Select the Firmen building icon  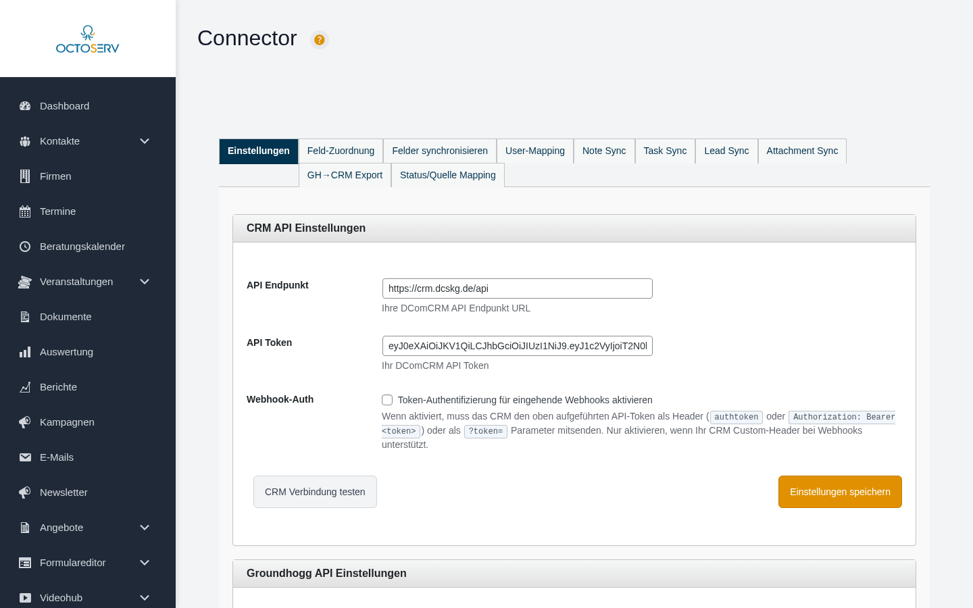25,176
